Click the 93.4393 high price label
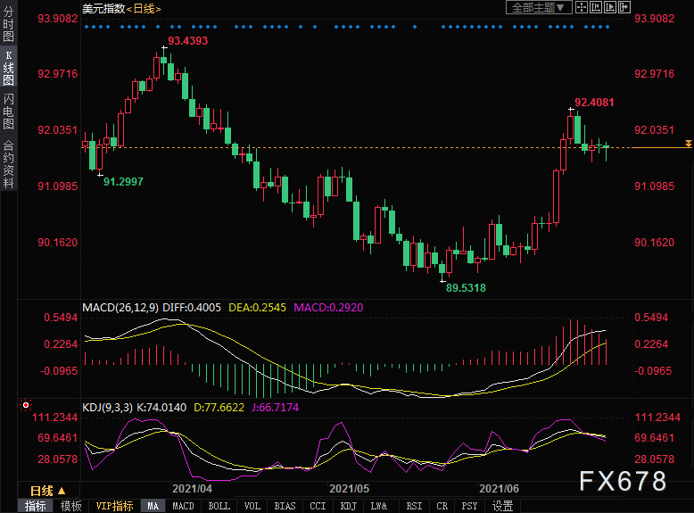This screenshot has width=694, height=513. (x=187, y=41)
